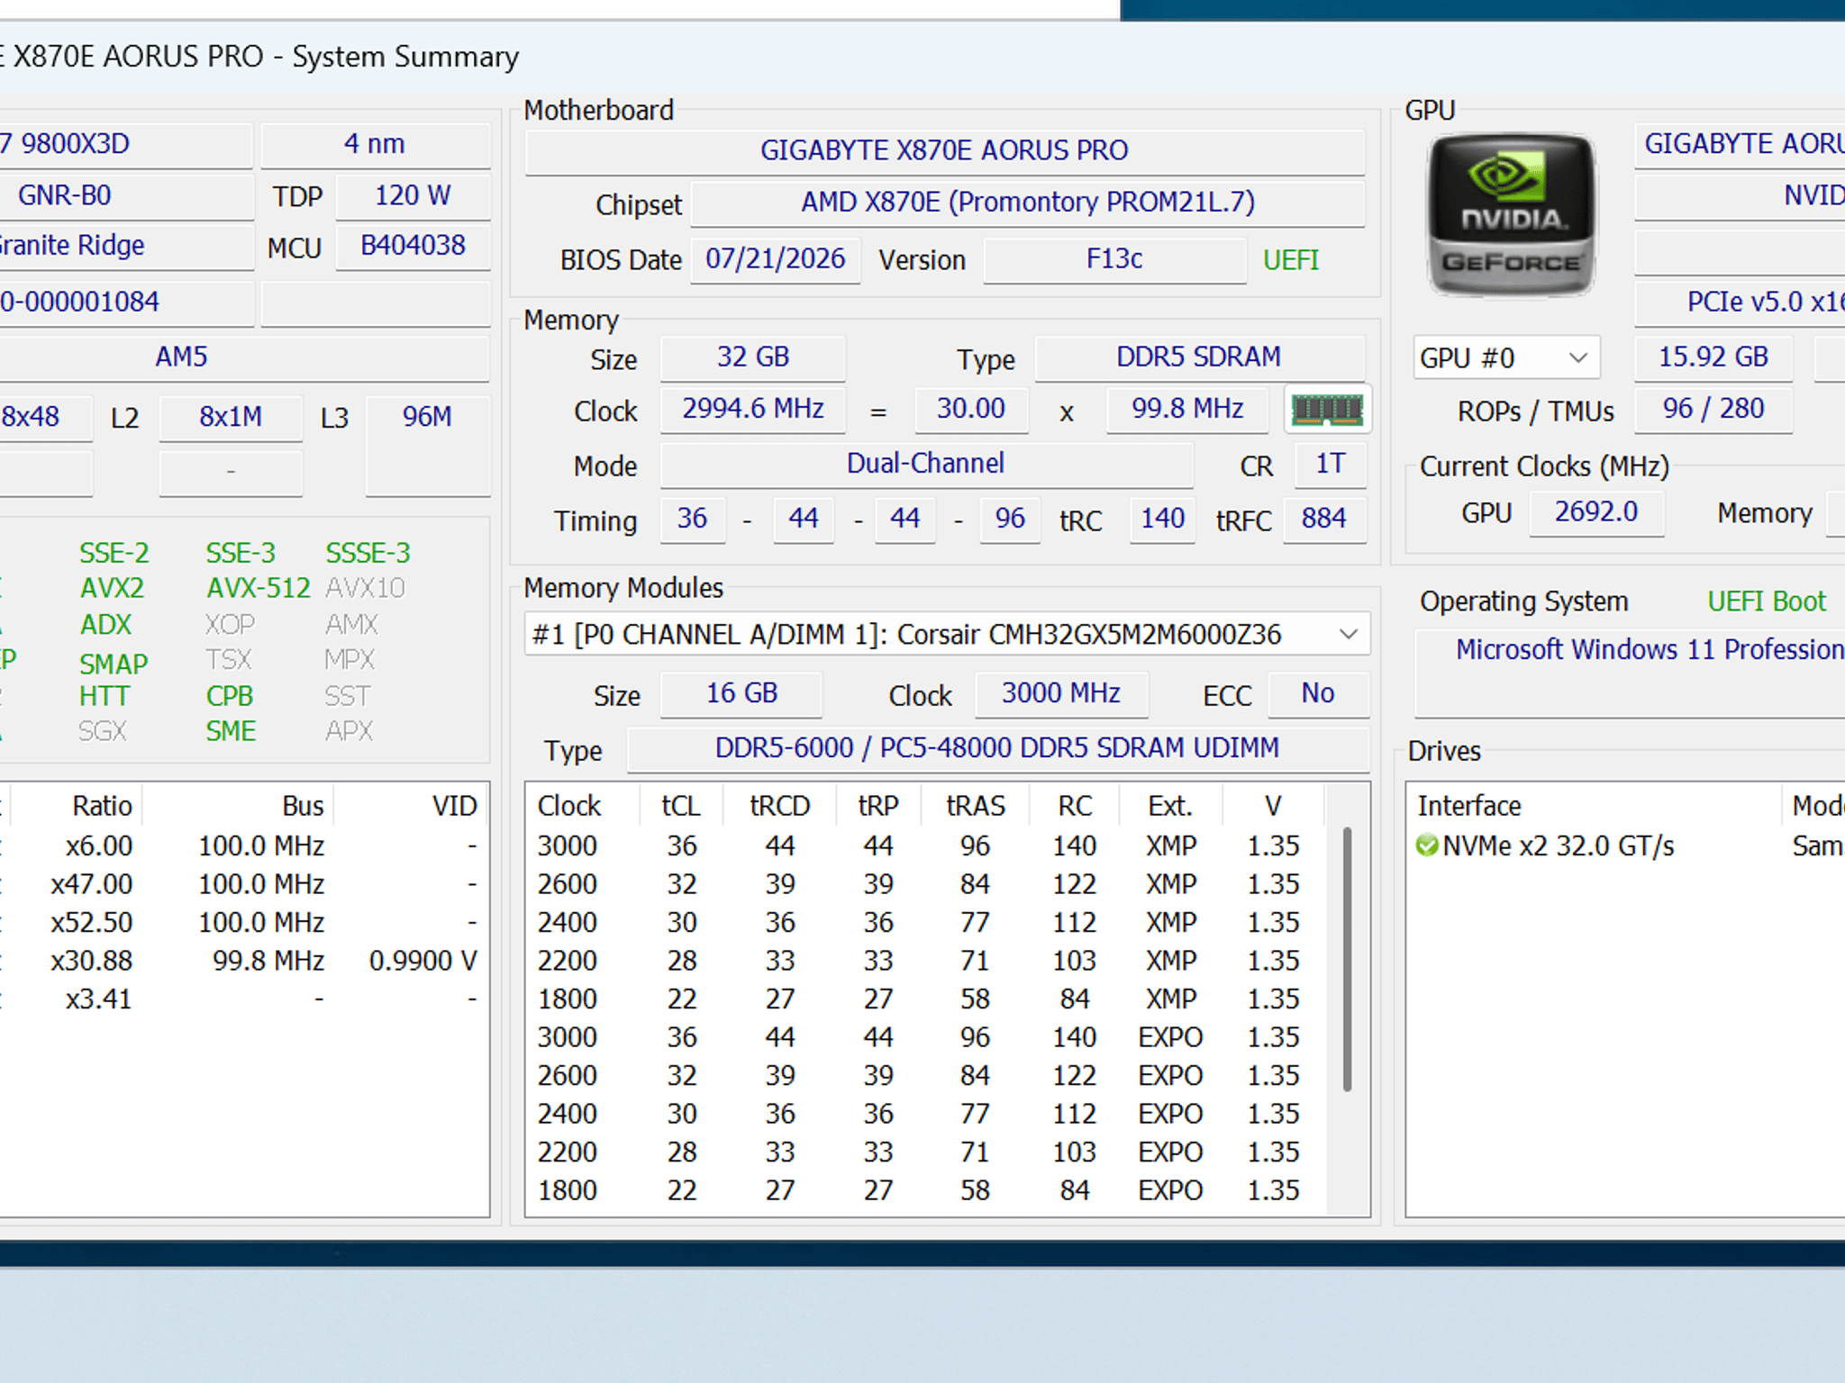Click the GPU clock 2692.0 value
The image size is (1845, 1383).
point(1596,512)
